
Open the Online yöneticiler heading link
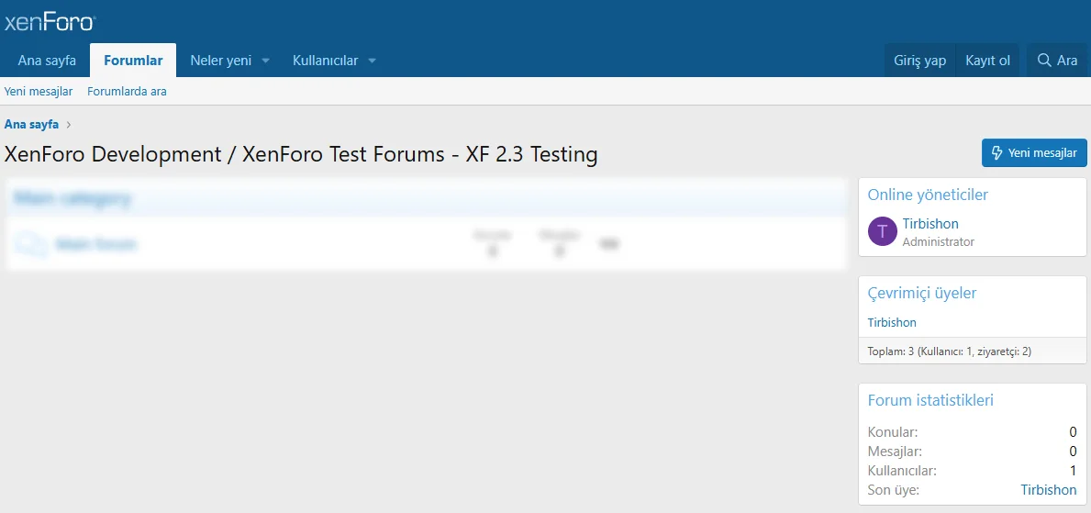pos(928,195)
